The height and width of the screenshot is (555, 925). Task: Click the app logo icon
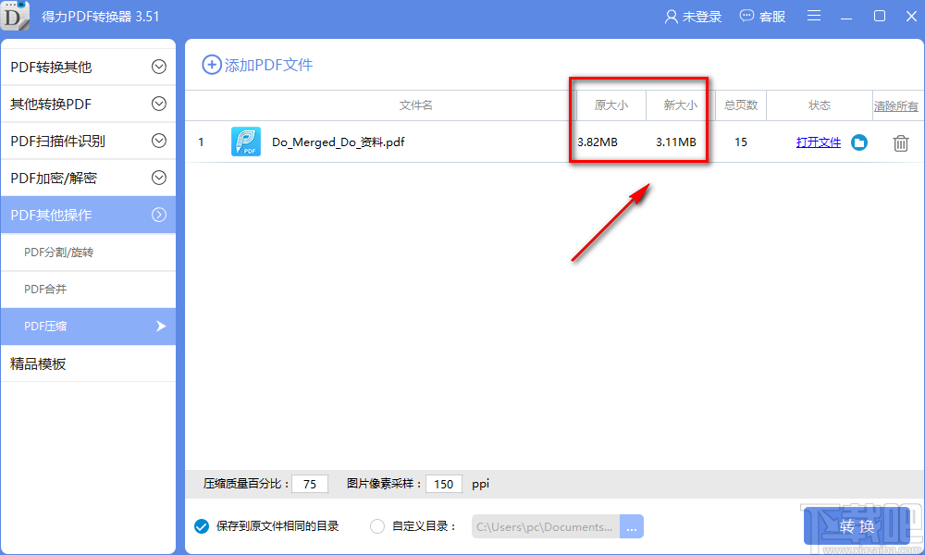[14, 16]
